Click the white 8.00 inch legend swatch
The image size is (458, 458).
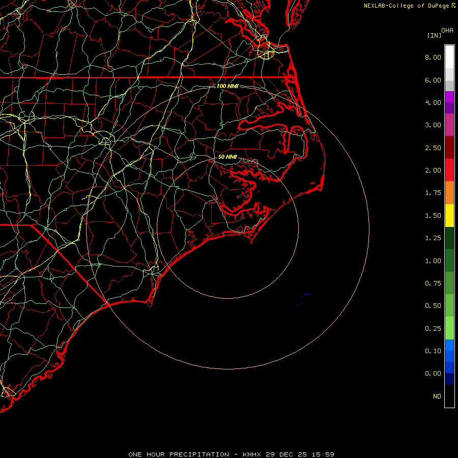[449, 57]
